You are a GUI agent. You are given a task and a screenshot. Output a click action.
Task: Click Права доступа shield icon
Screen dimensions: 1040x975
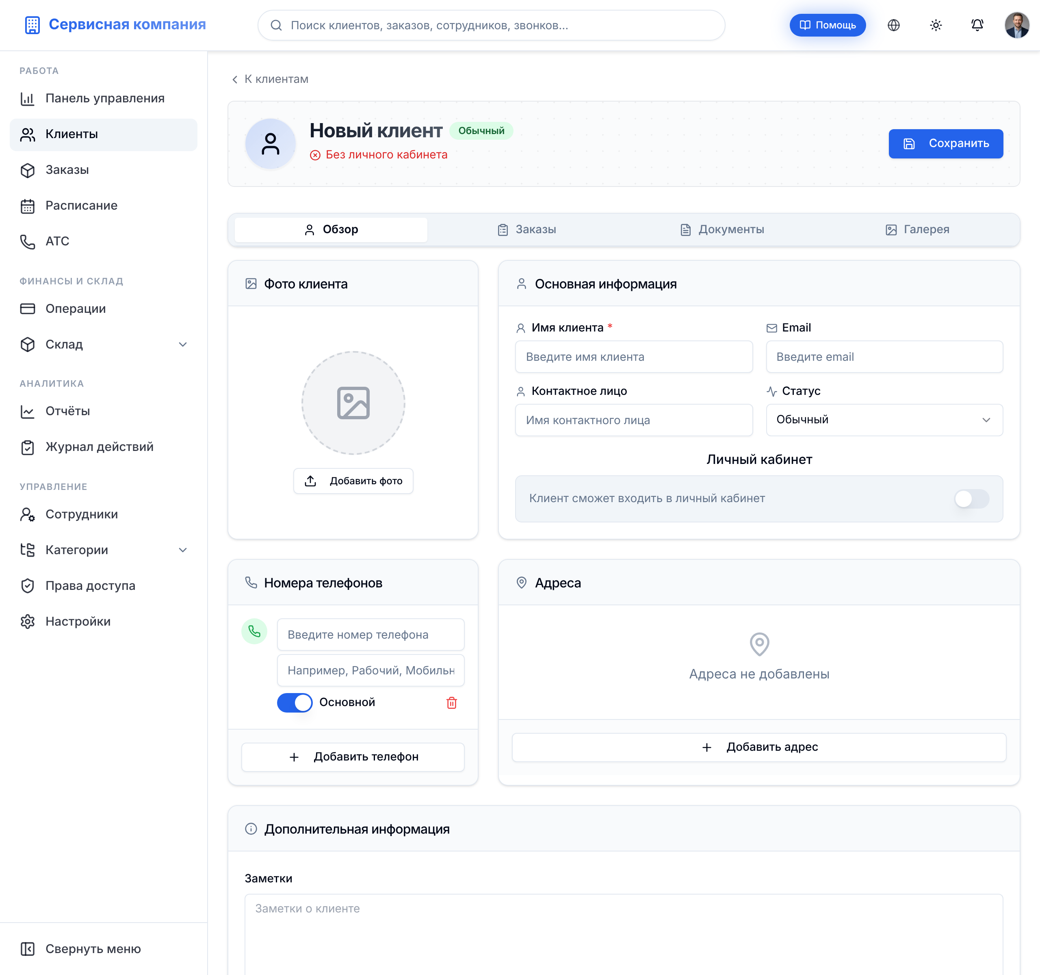(27, 586)
